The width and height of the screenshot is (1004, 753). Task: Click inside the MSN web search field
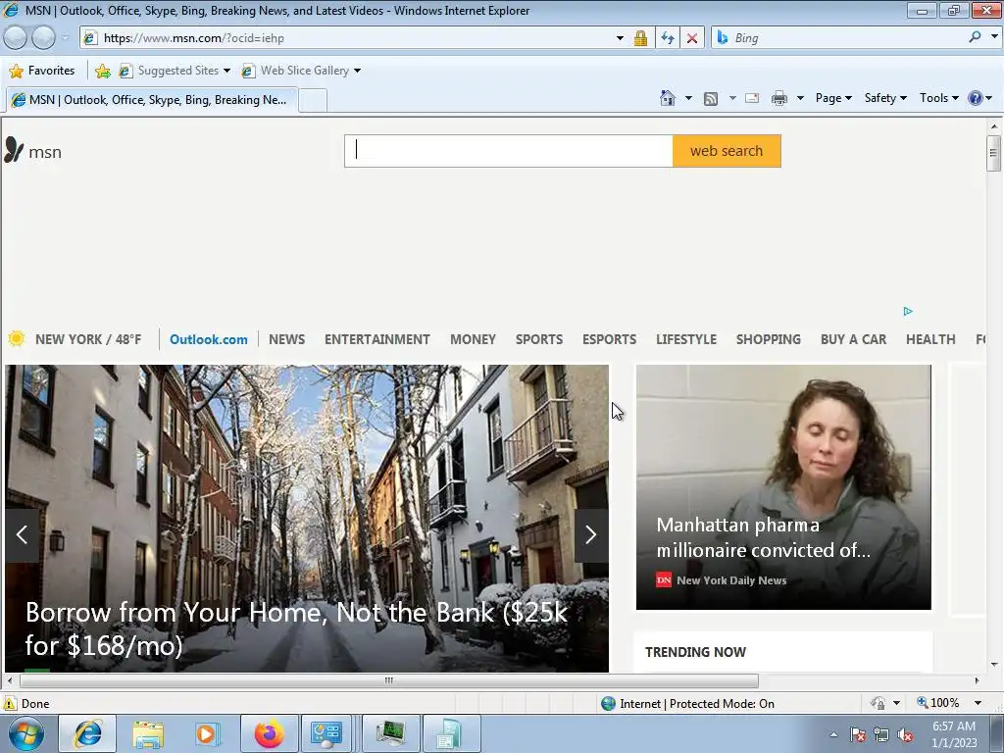coord(509,151)
